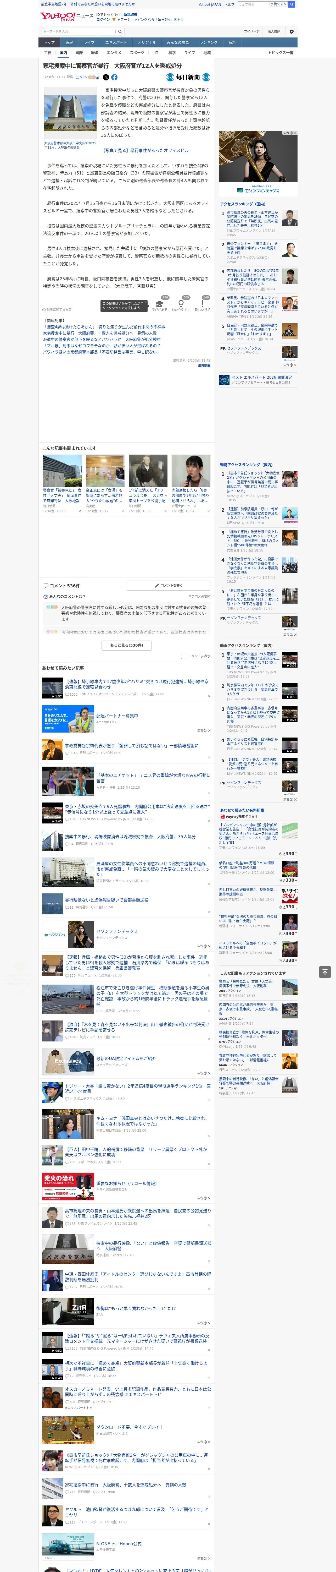Open the 捜査4課は負けたらあかん related article
Screen dimensions: 336x1572
click(104, 327)
